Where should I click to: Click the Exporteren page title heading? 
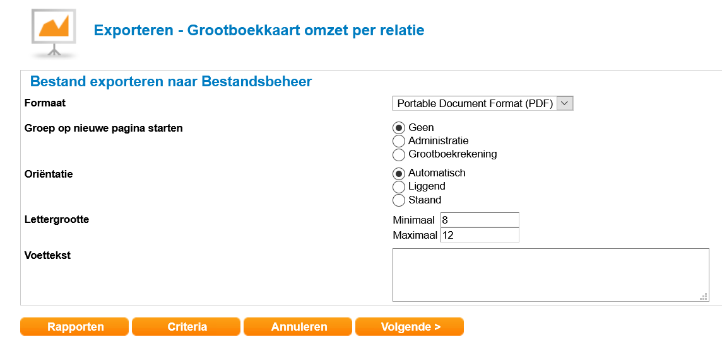[x=259, y=30]
